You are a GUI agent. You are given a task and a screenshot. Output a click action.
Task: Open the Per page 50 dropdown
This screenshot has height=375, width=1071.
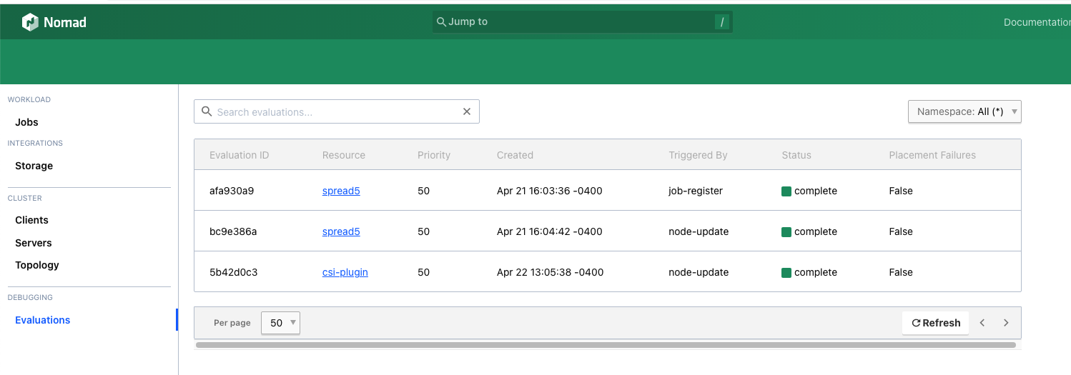coord(280,323)
